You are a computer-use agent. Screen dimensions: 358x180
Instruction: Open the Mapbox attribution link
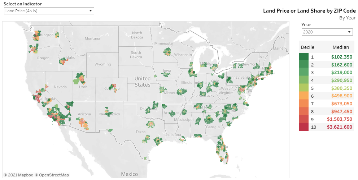(x=18, y=175)
